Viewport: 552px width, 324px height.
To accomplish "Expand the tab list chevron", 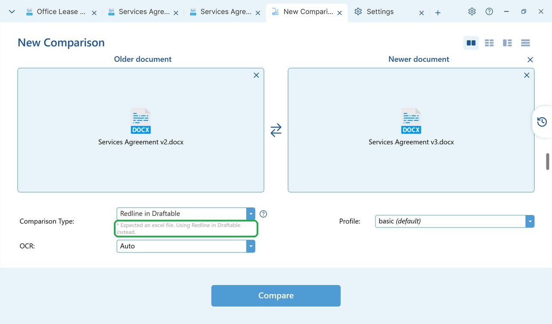I will point(12,12).
